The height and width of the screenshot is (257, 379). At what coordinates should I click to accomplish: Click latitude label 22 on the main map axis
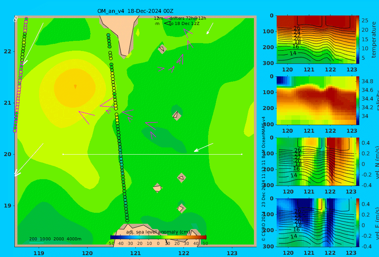(x=8, y=51)
